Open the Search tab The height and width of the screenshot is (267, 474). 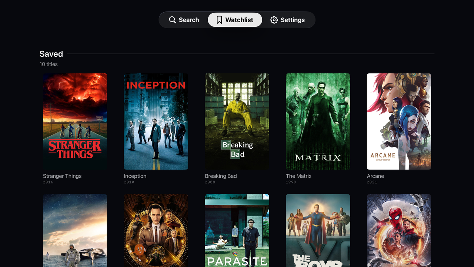coord(184,20)
